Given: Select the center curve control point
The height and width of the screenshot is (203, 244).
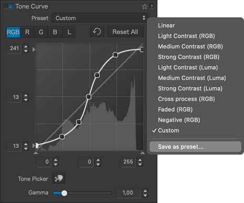Looking at the screenshot, I should [x=89, y=97].
